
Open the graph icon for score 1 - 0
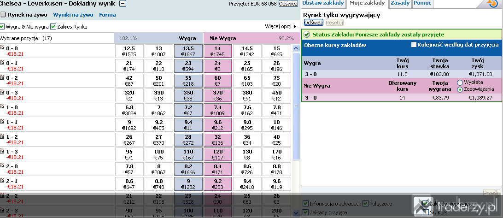pyautogui.click(x=2, y=107)
